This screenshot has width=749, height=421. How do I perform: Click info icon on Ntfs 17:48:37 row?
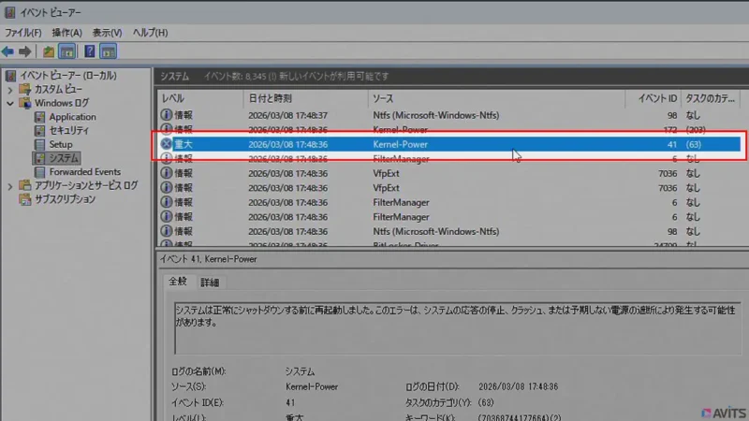[x=166, y=115]
